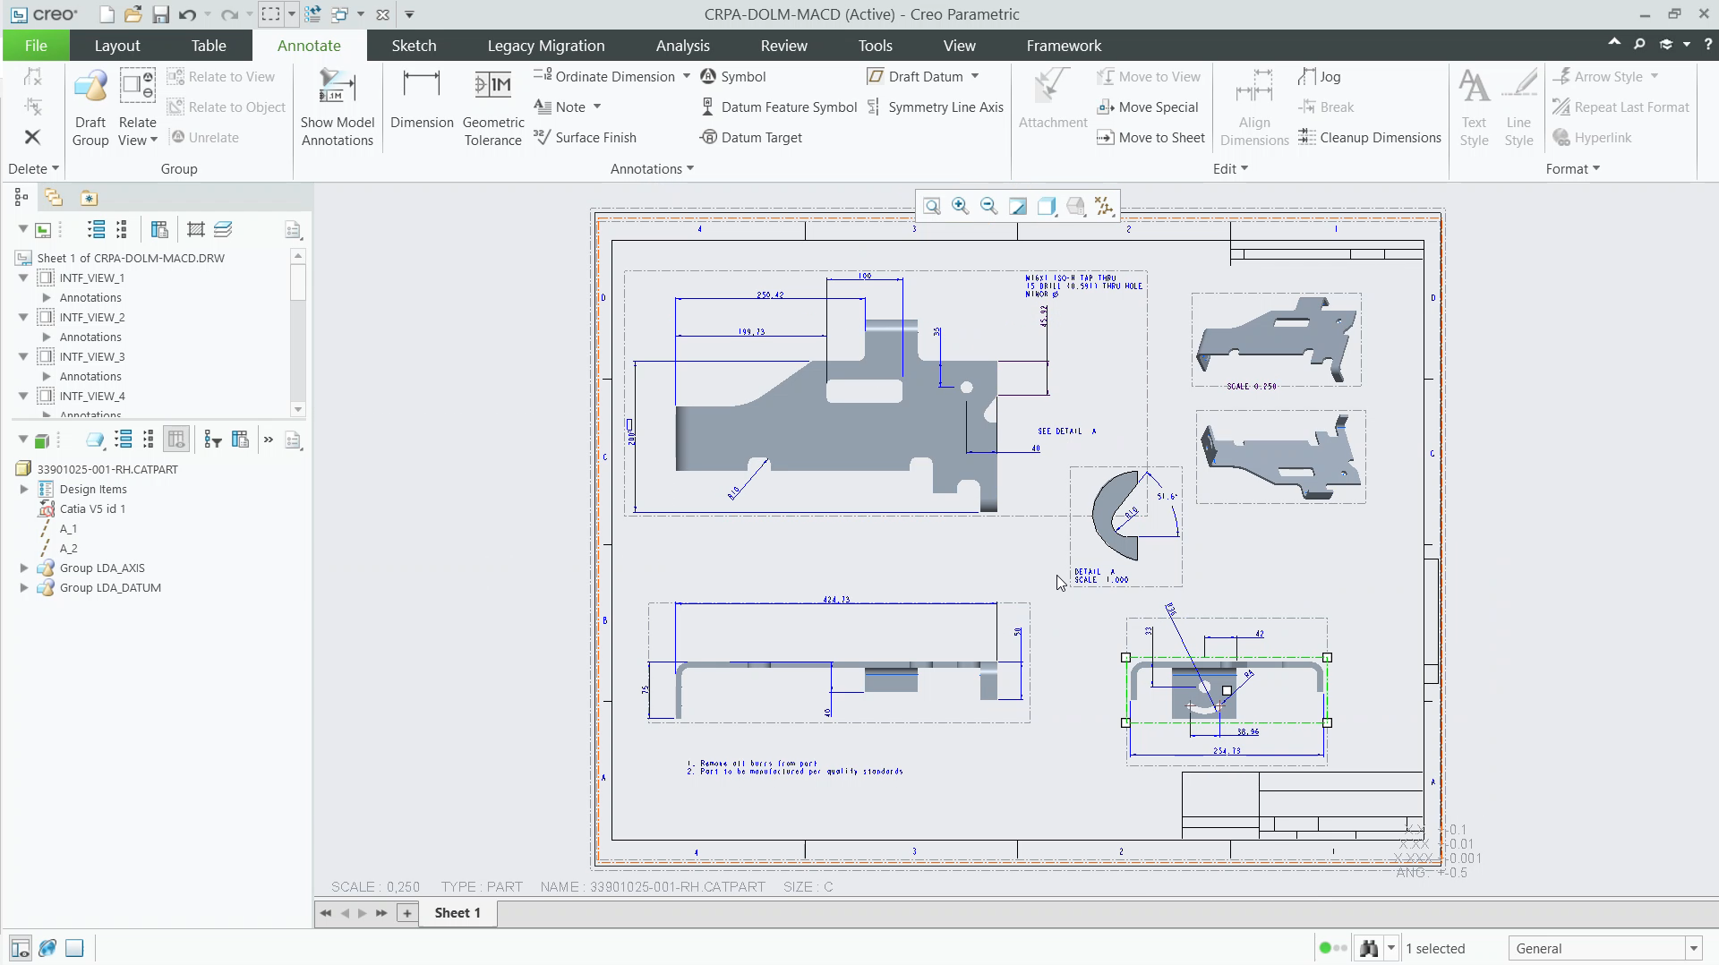Open the Note dropdown arrow

tap(597, 107)
